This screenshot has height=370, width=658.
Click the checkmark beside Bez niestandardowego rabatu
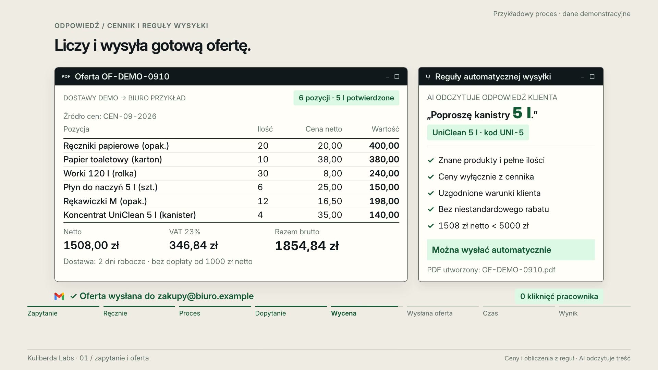point(431,209)
